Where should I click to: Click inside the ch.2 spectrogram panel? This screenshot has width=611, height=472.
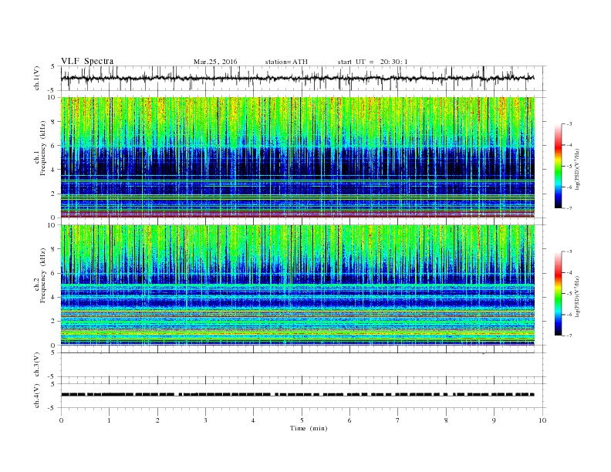(297, 285)
